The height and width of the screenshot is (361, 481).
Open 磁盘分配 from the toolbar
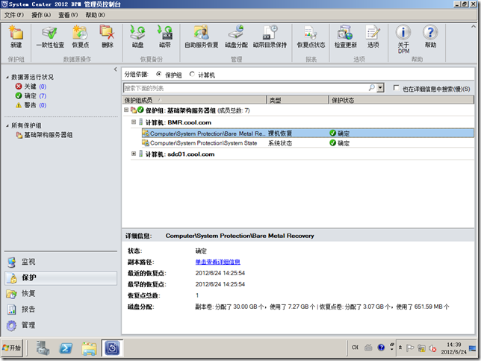coord(236,37)
